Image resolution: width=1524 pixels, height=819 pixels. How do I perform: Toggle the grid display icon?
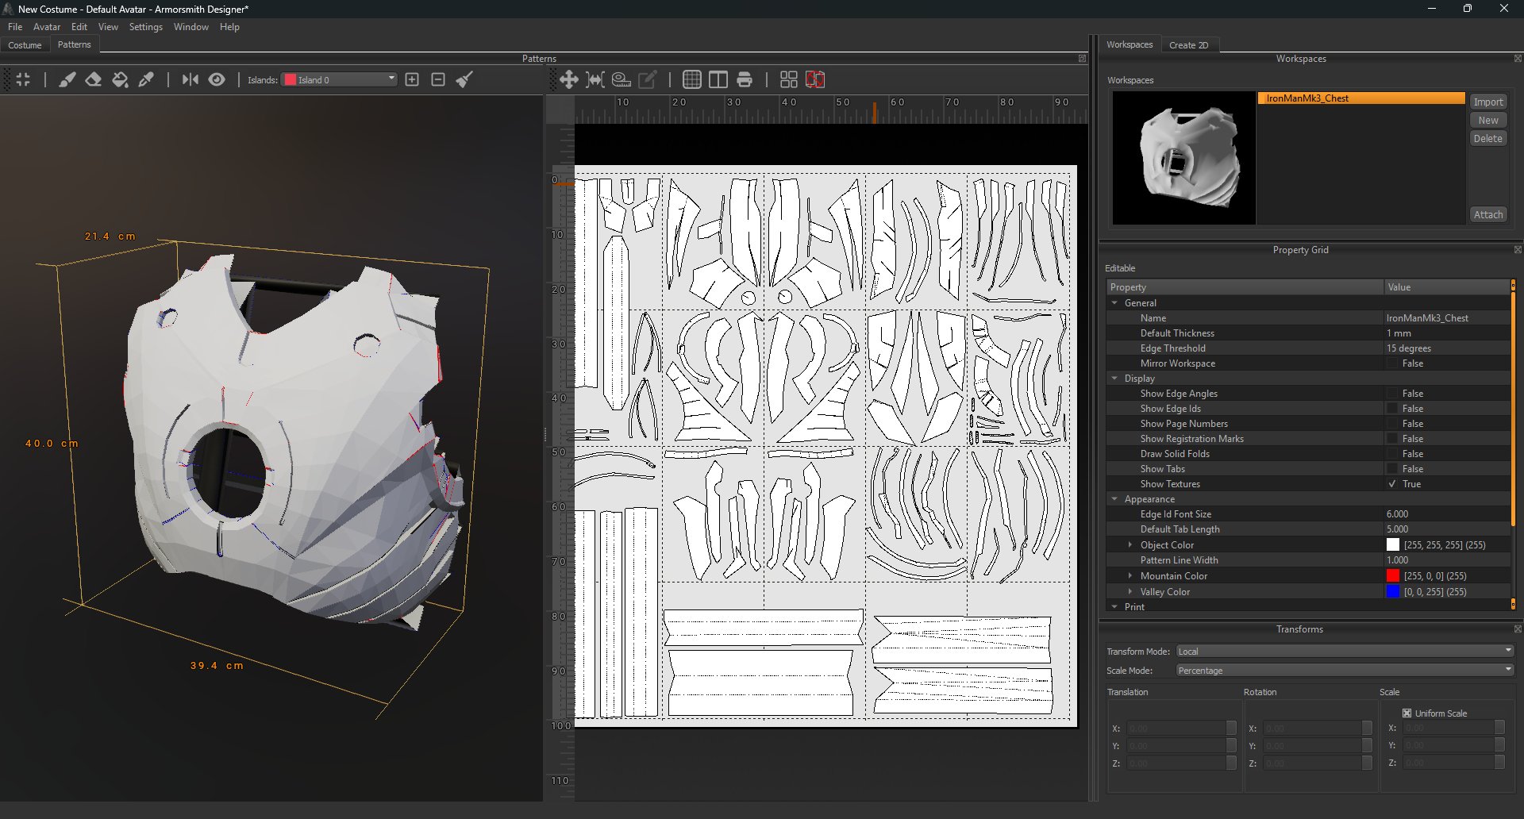pyautogui.click(x=692, y=79)
